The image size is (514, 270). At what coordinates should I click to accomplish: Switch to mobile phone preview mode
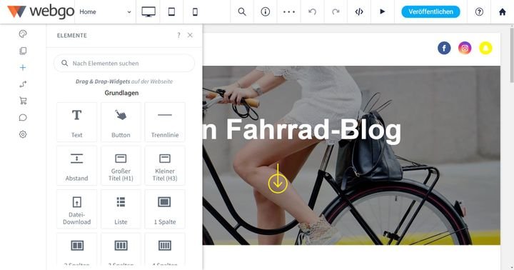(x=195, y=12)
